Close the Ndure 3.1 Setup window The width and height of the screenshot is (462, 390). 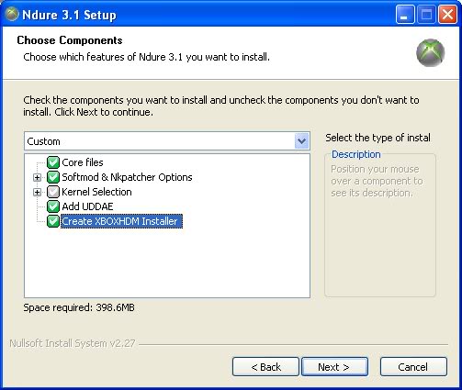pos(447,15)
